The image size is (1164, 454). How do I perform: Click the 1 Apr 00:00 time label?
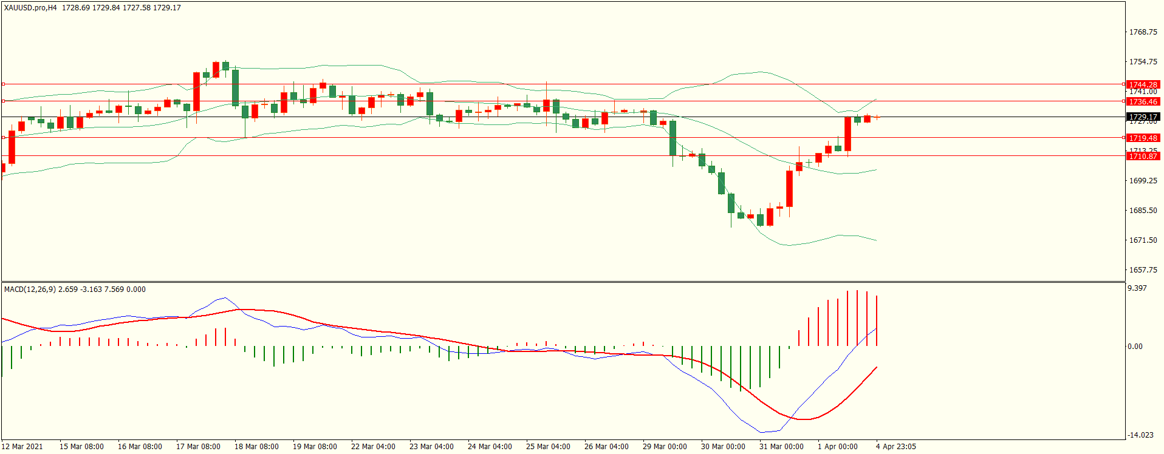[838, 447]
